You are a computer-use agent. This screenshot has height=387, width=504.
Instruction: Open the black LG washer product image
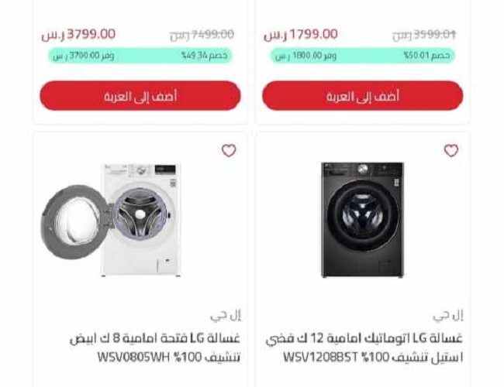coord(362,220)
